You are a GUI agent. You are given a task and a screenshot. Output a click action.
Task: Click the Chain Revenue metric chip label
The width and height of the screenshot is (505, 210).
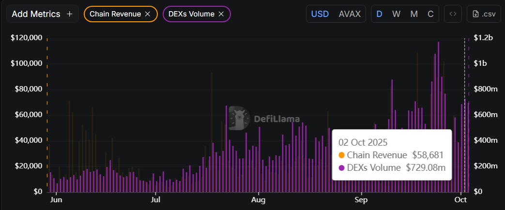(x=114, y=14)
